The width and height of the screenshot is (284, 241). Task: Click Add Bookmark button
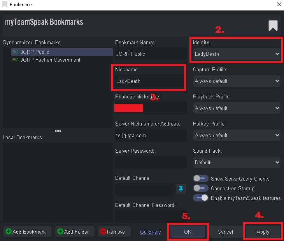click(x=27, y=232)
